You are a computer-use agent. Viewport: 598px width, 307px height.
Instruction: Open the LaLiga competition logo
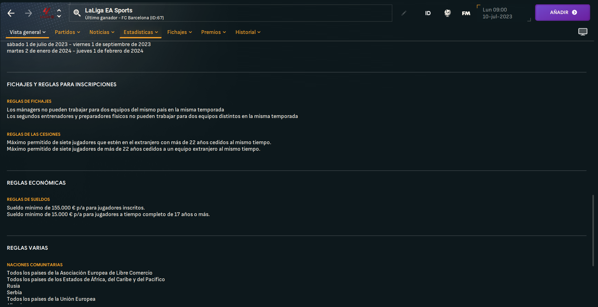[x=47, y=13]
